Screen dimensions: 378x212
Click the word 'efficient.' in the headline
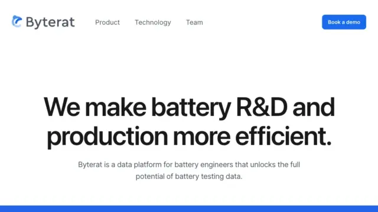click(x=283, y=136)
